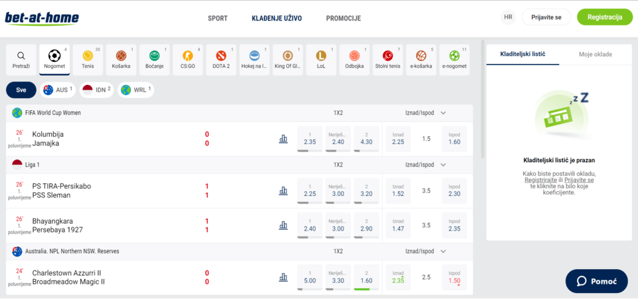
Task: Filter by Sve all leagues
Action: 21,90
